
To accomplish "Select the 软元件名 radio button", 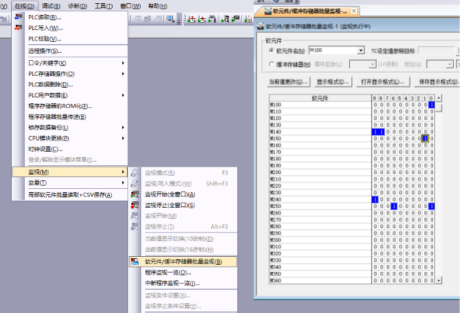I will click(x=272, y=50).
